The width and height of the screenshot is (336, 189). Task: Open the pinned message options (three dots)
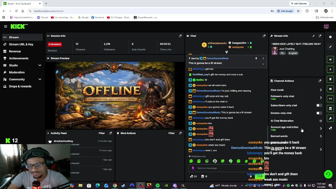263,59
